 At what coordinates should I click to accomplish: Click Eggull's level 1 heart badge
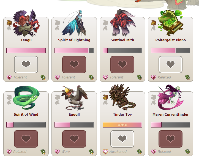coord(57,152)
